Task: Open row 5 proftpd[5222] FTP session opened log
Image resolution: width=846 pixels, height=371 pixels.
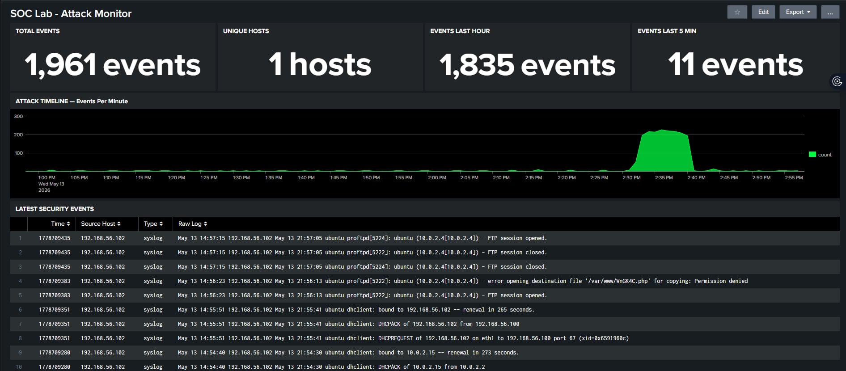Action: point(362,295)
